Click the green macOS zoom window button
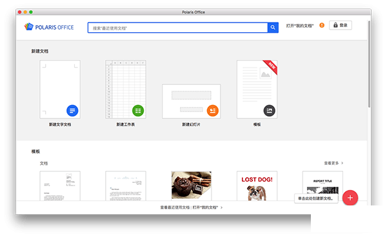Screen dimensions: 387x237 pos(31,12)
